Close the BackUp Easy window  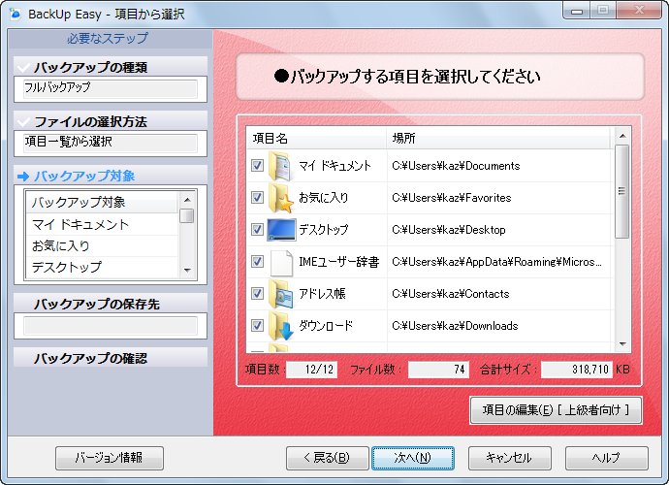639,11
